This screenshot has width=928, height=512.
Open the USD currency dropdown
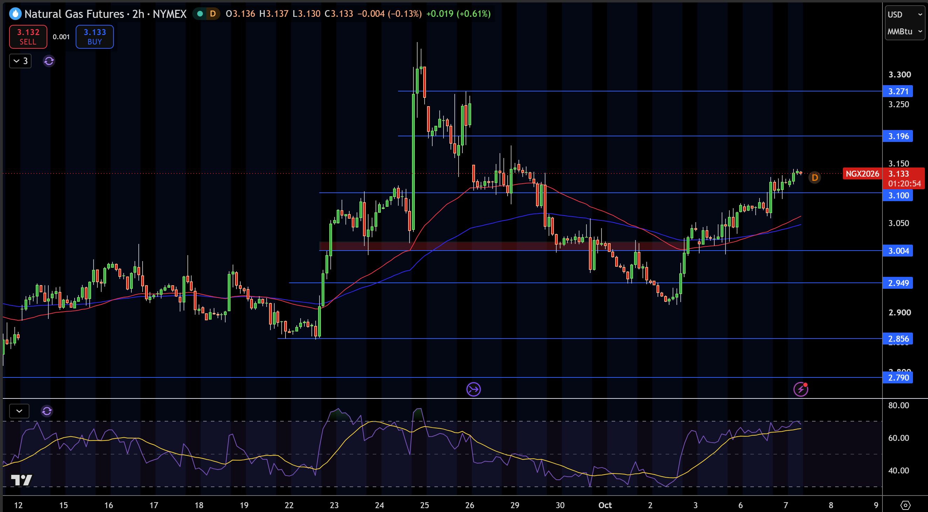pyautogui.click(x=905, y=14)
